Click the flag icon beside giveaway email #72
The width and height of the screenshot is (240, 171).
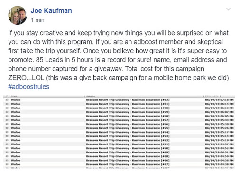7,140
